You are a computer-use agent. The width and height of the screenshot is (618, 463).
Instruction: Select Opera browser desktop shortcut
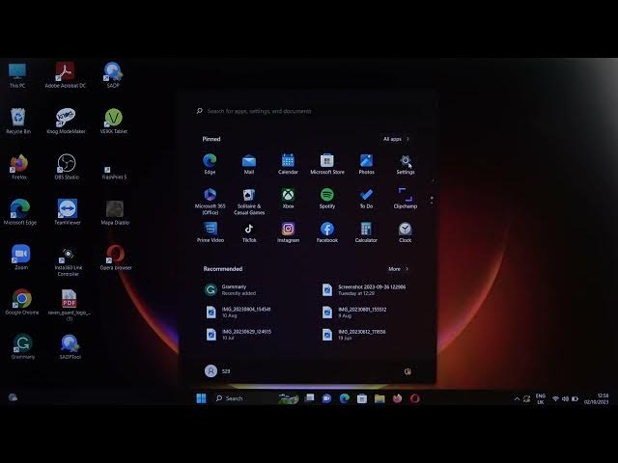[x=115, y=258]
